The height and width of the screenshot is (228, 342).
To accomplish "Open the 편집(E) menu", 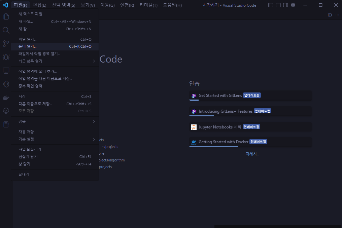I will coord(39,5).
